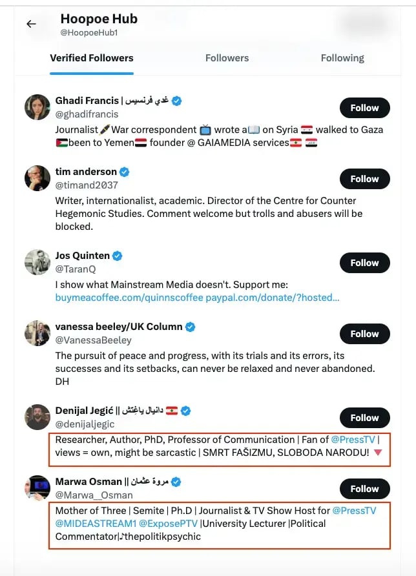416x576 pixels.
Task: Open tim anderson's avatar photo
Action: 37,178
